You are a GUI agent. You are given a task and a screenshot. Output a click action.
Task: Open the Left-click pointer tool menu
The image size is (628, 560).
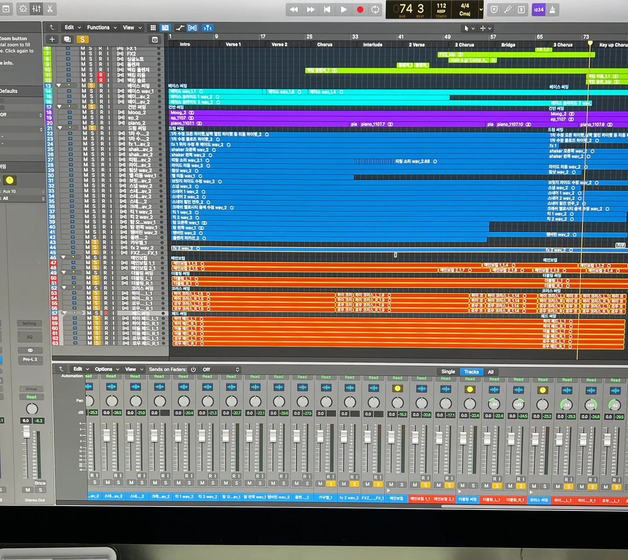click(469, 28)
